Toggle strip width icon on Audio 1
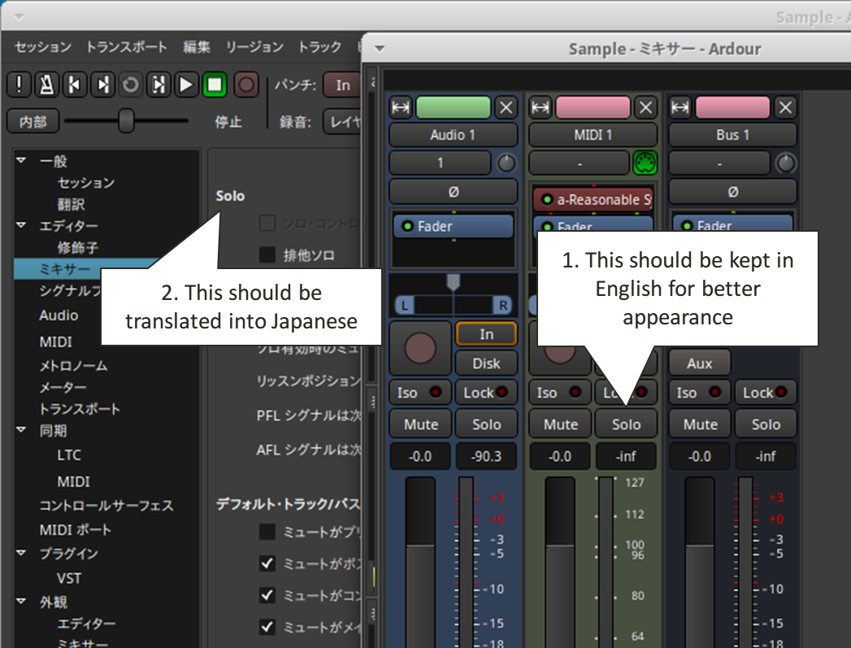The width and height of the screenshot is (851, 648). coord(401,107)
